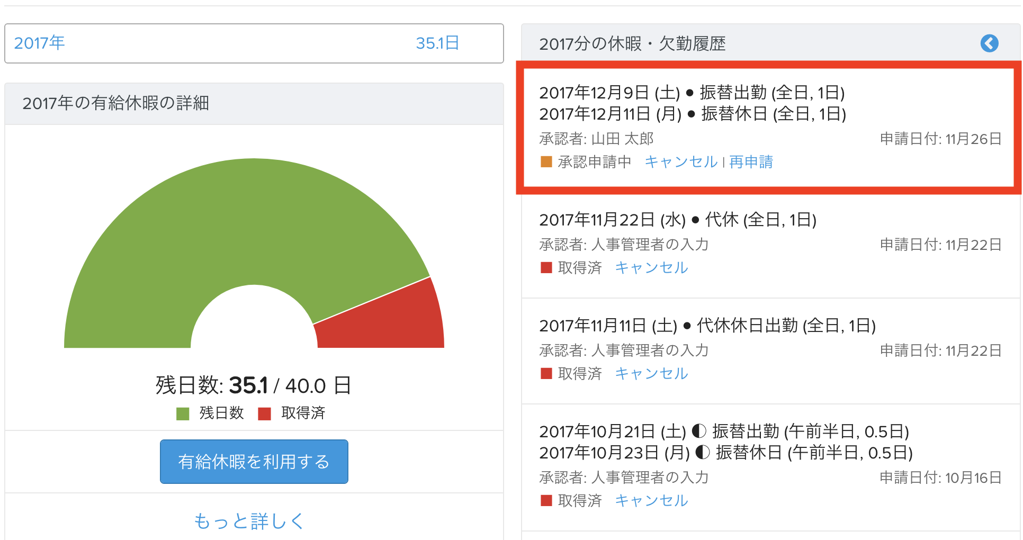This screenshot has width=1023, height=540.
Task: Select the 2017年 year row
Action: pyautogui.click(x=40, y=43)
